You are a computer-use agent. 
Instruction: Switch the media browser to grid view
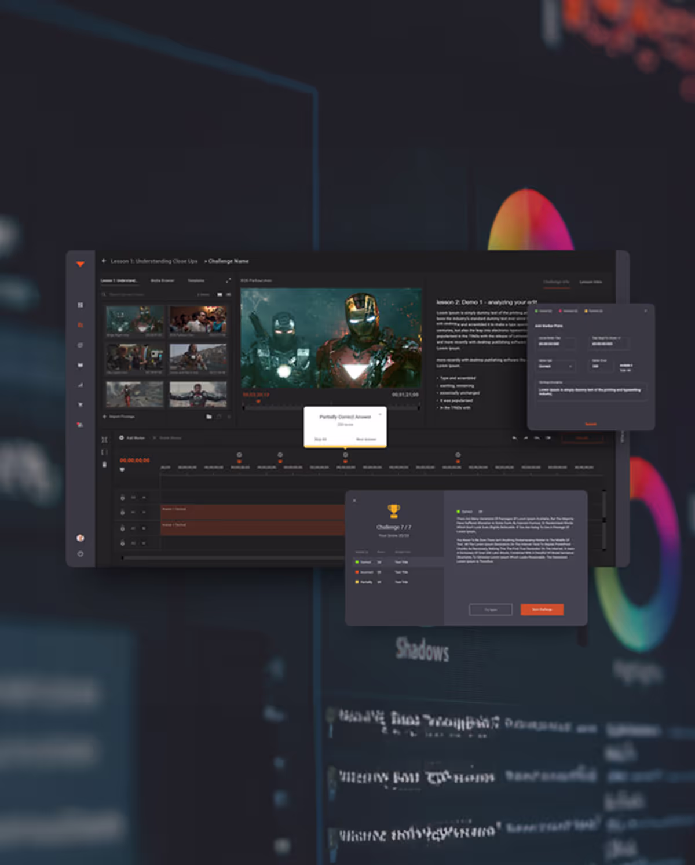pyautogui.click(x=220, y=295)
